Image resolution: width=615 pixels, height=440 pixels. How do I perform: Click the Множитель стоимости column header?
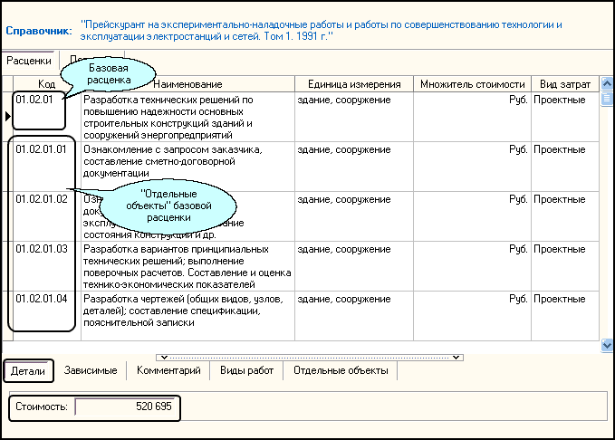coord(472,84)
